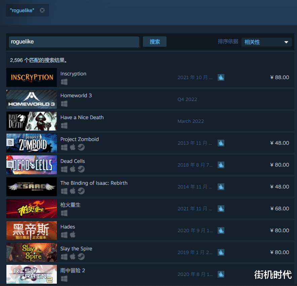Click the 搜索 search button
The width and height of the screenshot is (297, 286).
[155, 42]
